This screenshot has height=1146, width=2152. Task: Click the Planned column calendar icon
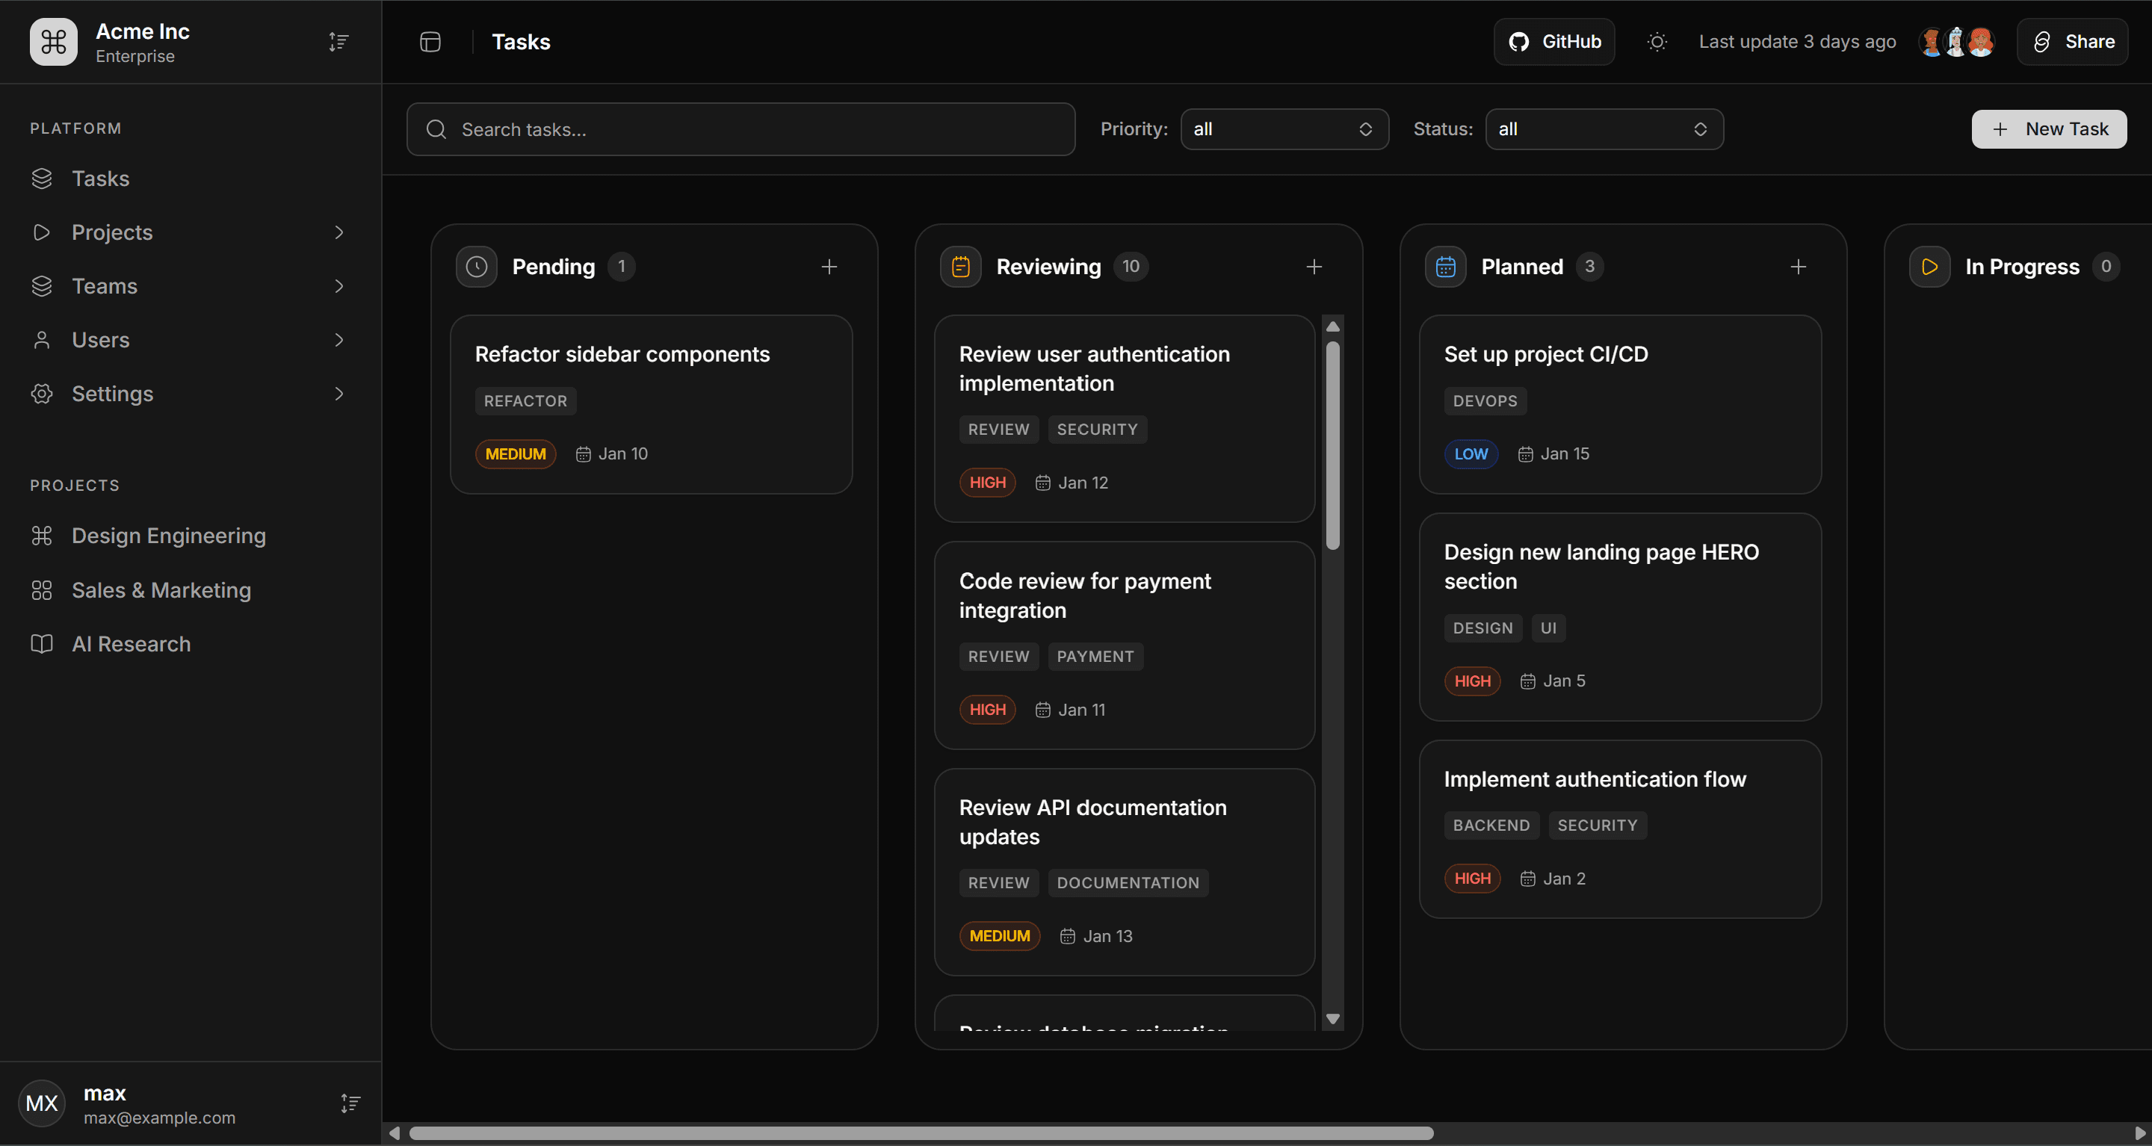click(x=1445, y=267)
